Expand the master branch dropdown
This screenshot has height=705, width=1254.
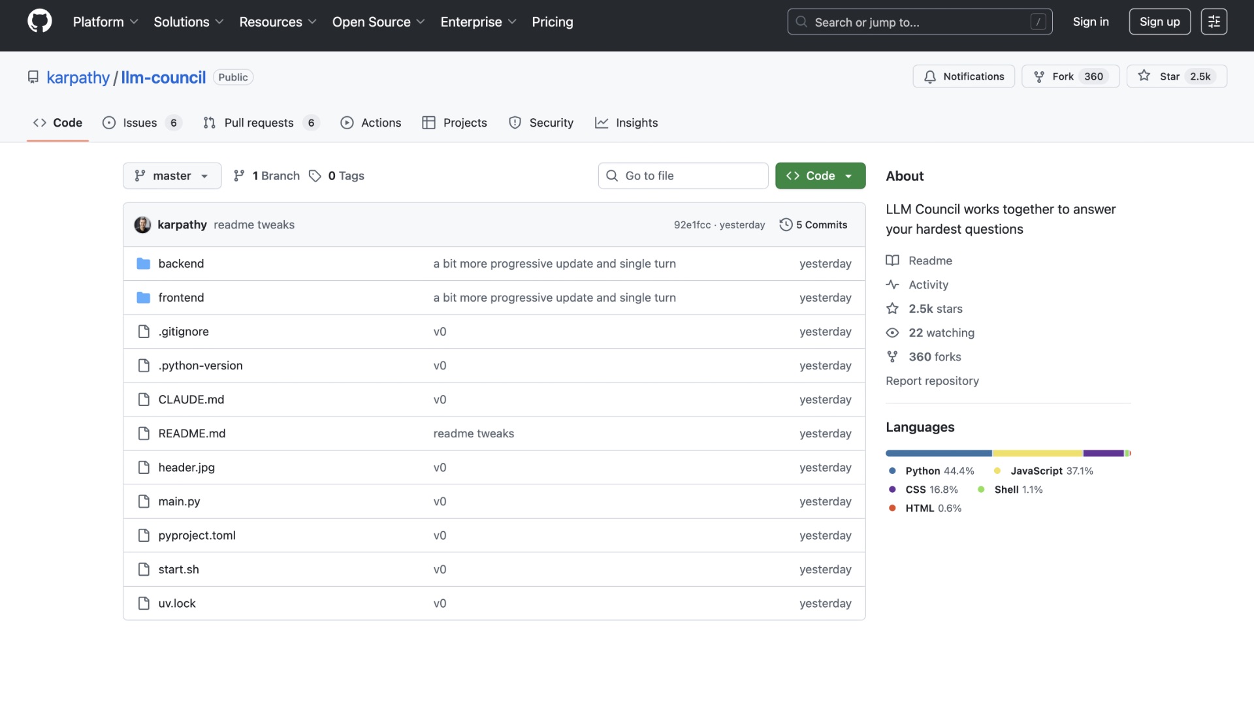[172, 176]
